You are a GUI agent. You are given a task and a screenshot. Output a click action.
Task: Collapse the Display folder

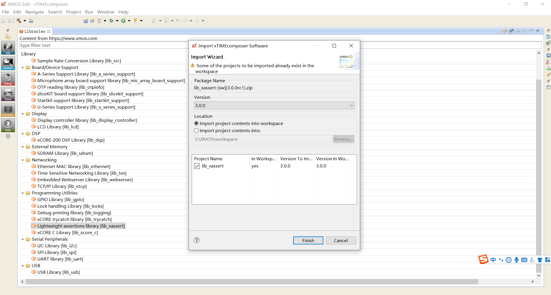coord(23,114)
